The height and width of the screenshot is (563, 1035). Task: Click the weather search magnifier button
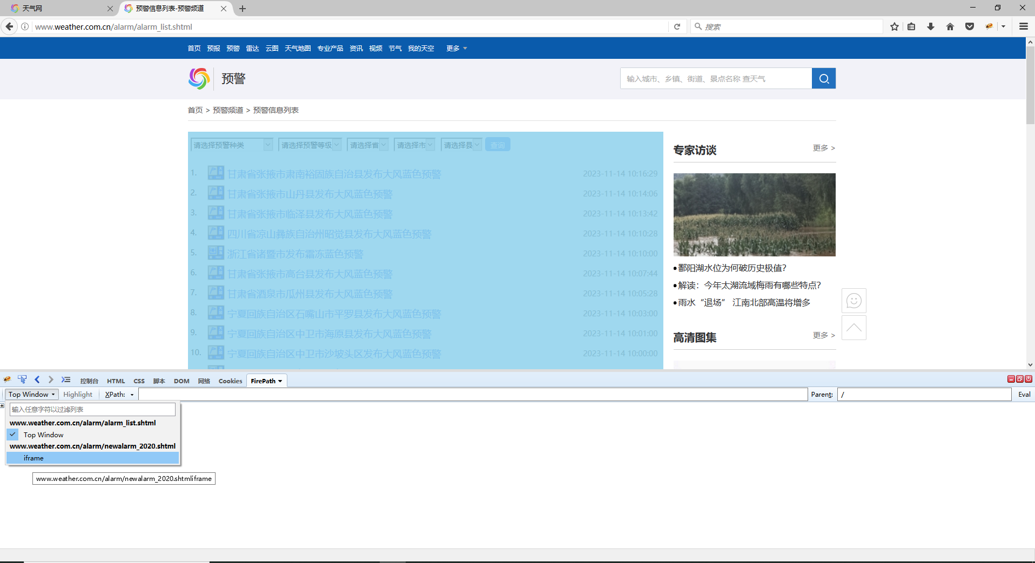(x=823, y=78)
